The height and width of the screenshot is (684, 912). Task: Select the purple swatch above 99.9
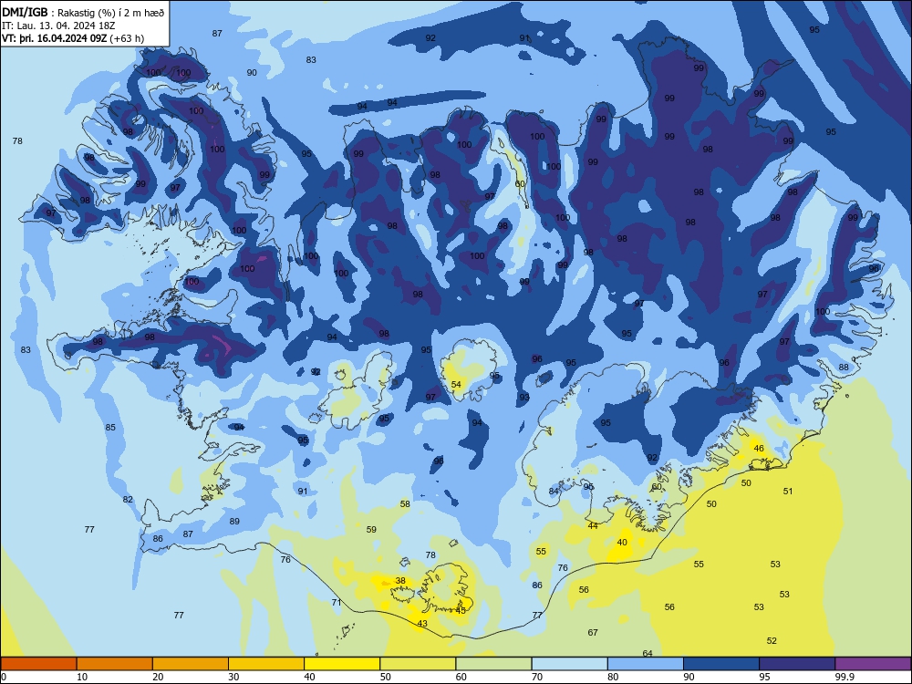click(873, 664)
